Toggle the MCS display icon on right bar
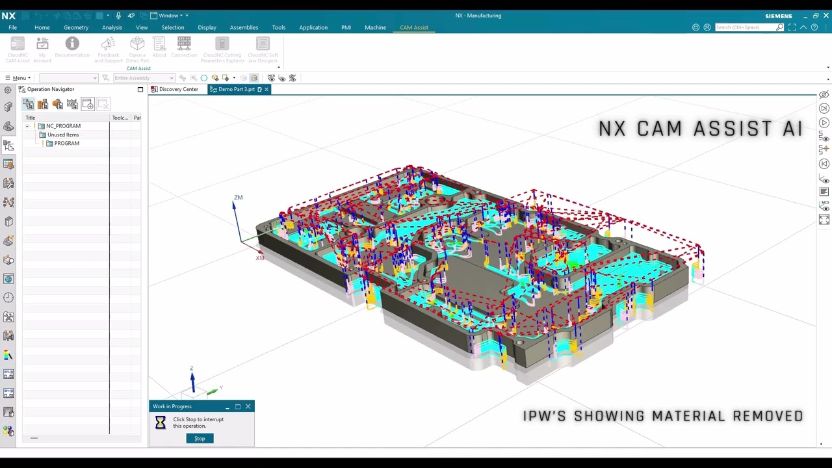Viewport: 832px width, 468px height. point(824,205)
